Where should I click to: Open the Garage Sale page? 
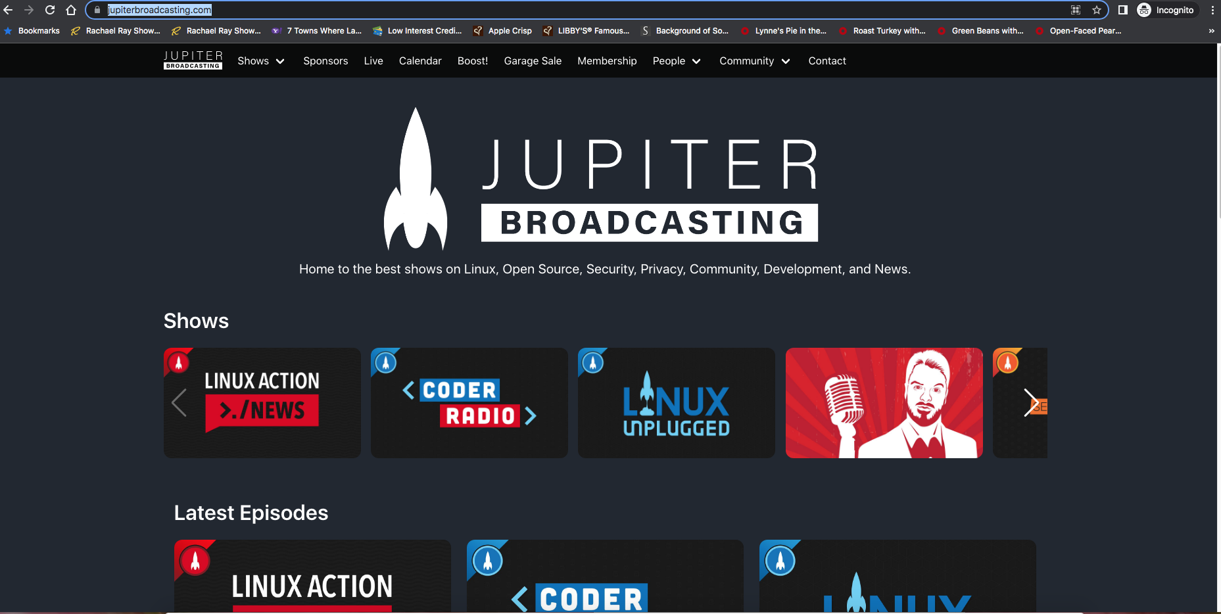point(533,61)
